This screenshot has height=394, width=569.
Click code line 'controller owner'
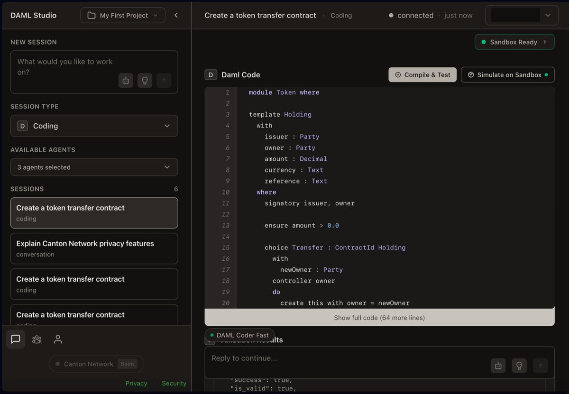pyautogui.click(x=304, y=281)
